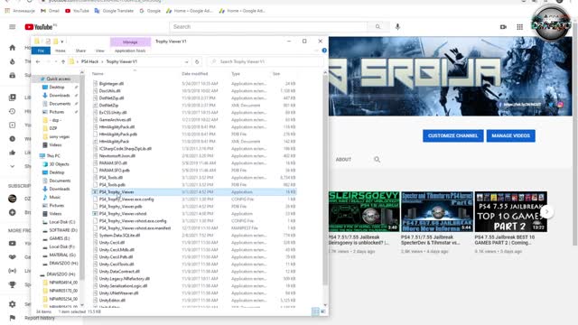The image size is (578, 325).
Task: Open the YouTube apps grid icon
Action: point(520,27)
